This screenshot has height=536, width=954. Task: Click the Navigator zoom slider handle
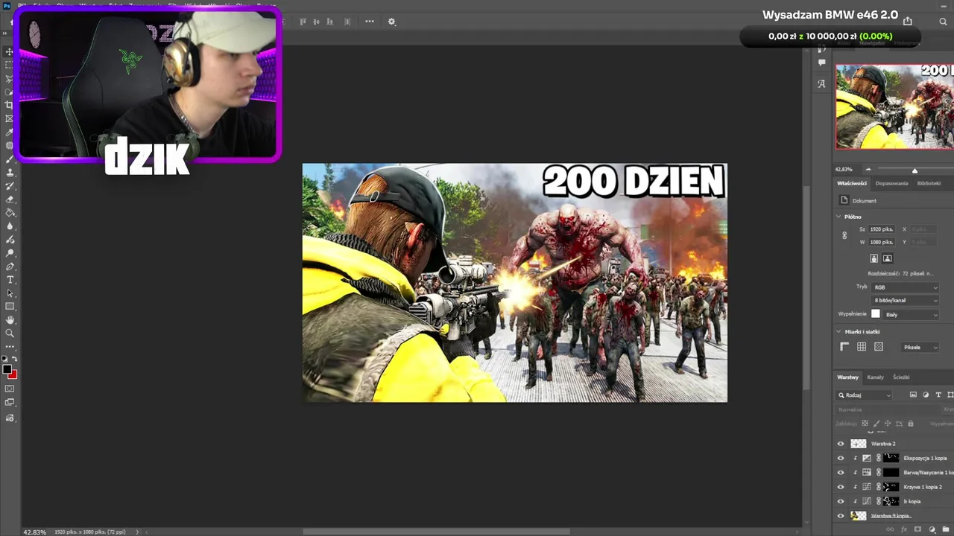(914, 170)
